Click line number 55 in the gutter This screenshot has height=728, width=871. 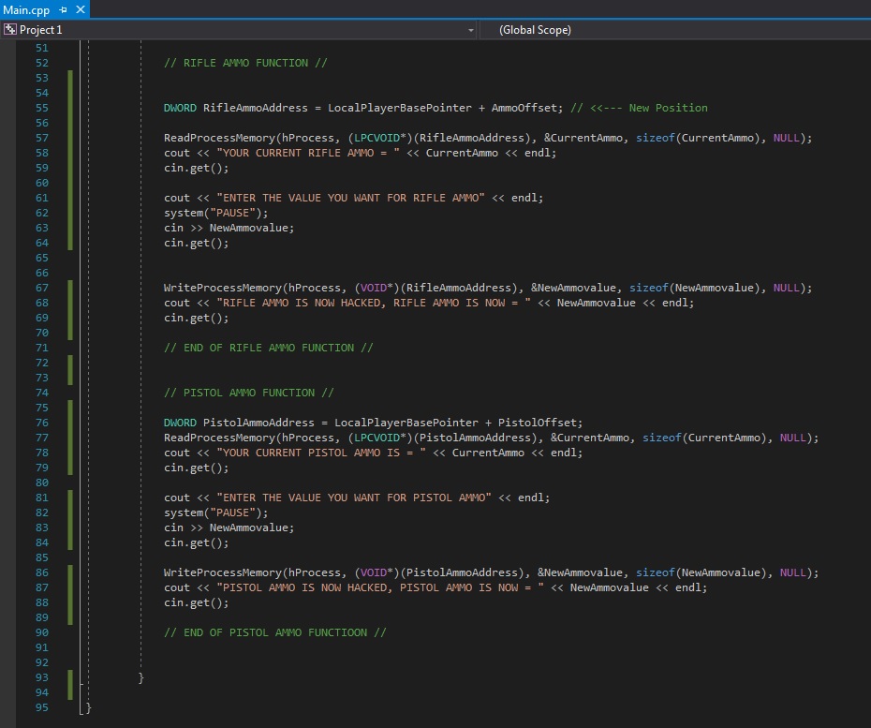[41, 108]
